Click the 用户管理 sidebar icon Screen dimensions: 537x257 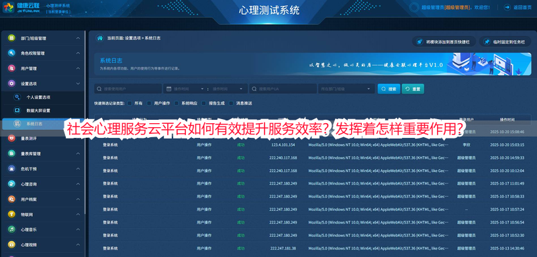(x=11, y=68)
